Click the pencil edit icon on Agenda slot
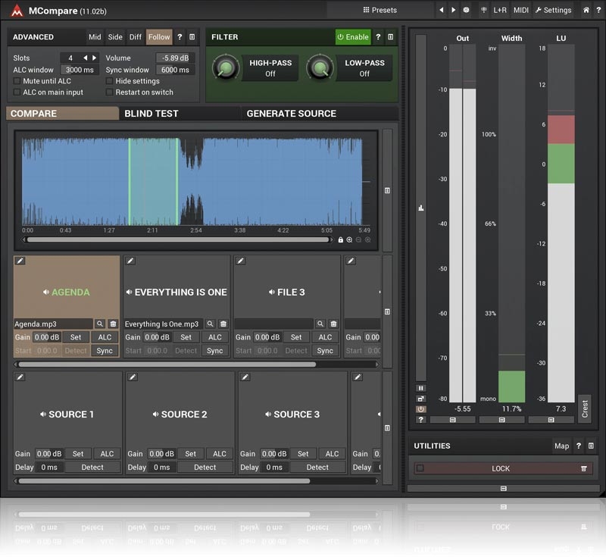This screenshot has width=606, height=557. 20,261
